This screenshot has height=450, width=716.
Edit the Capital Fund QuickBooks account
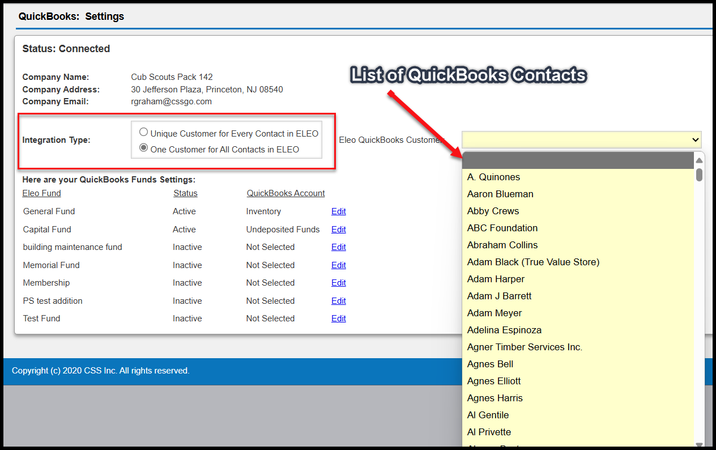339,230
